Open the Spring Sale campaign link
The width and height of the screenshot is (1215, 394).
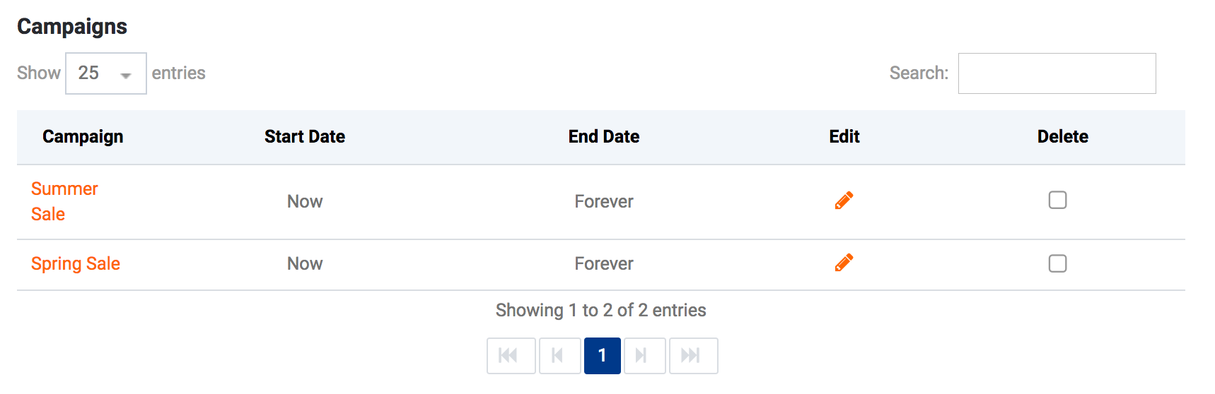point(76,263)
